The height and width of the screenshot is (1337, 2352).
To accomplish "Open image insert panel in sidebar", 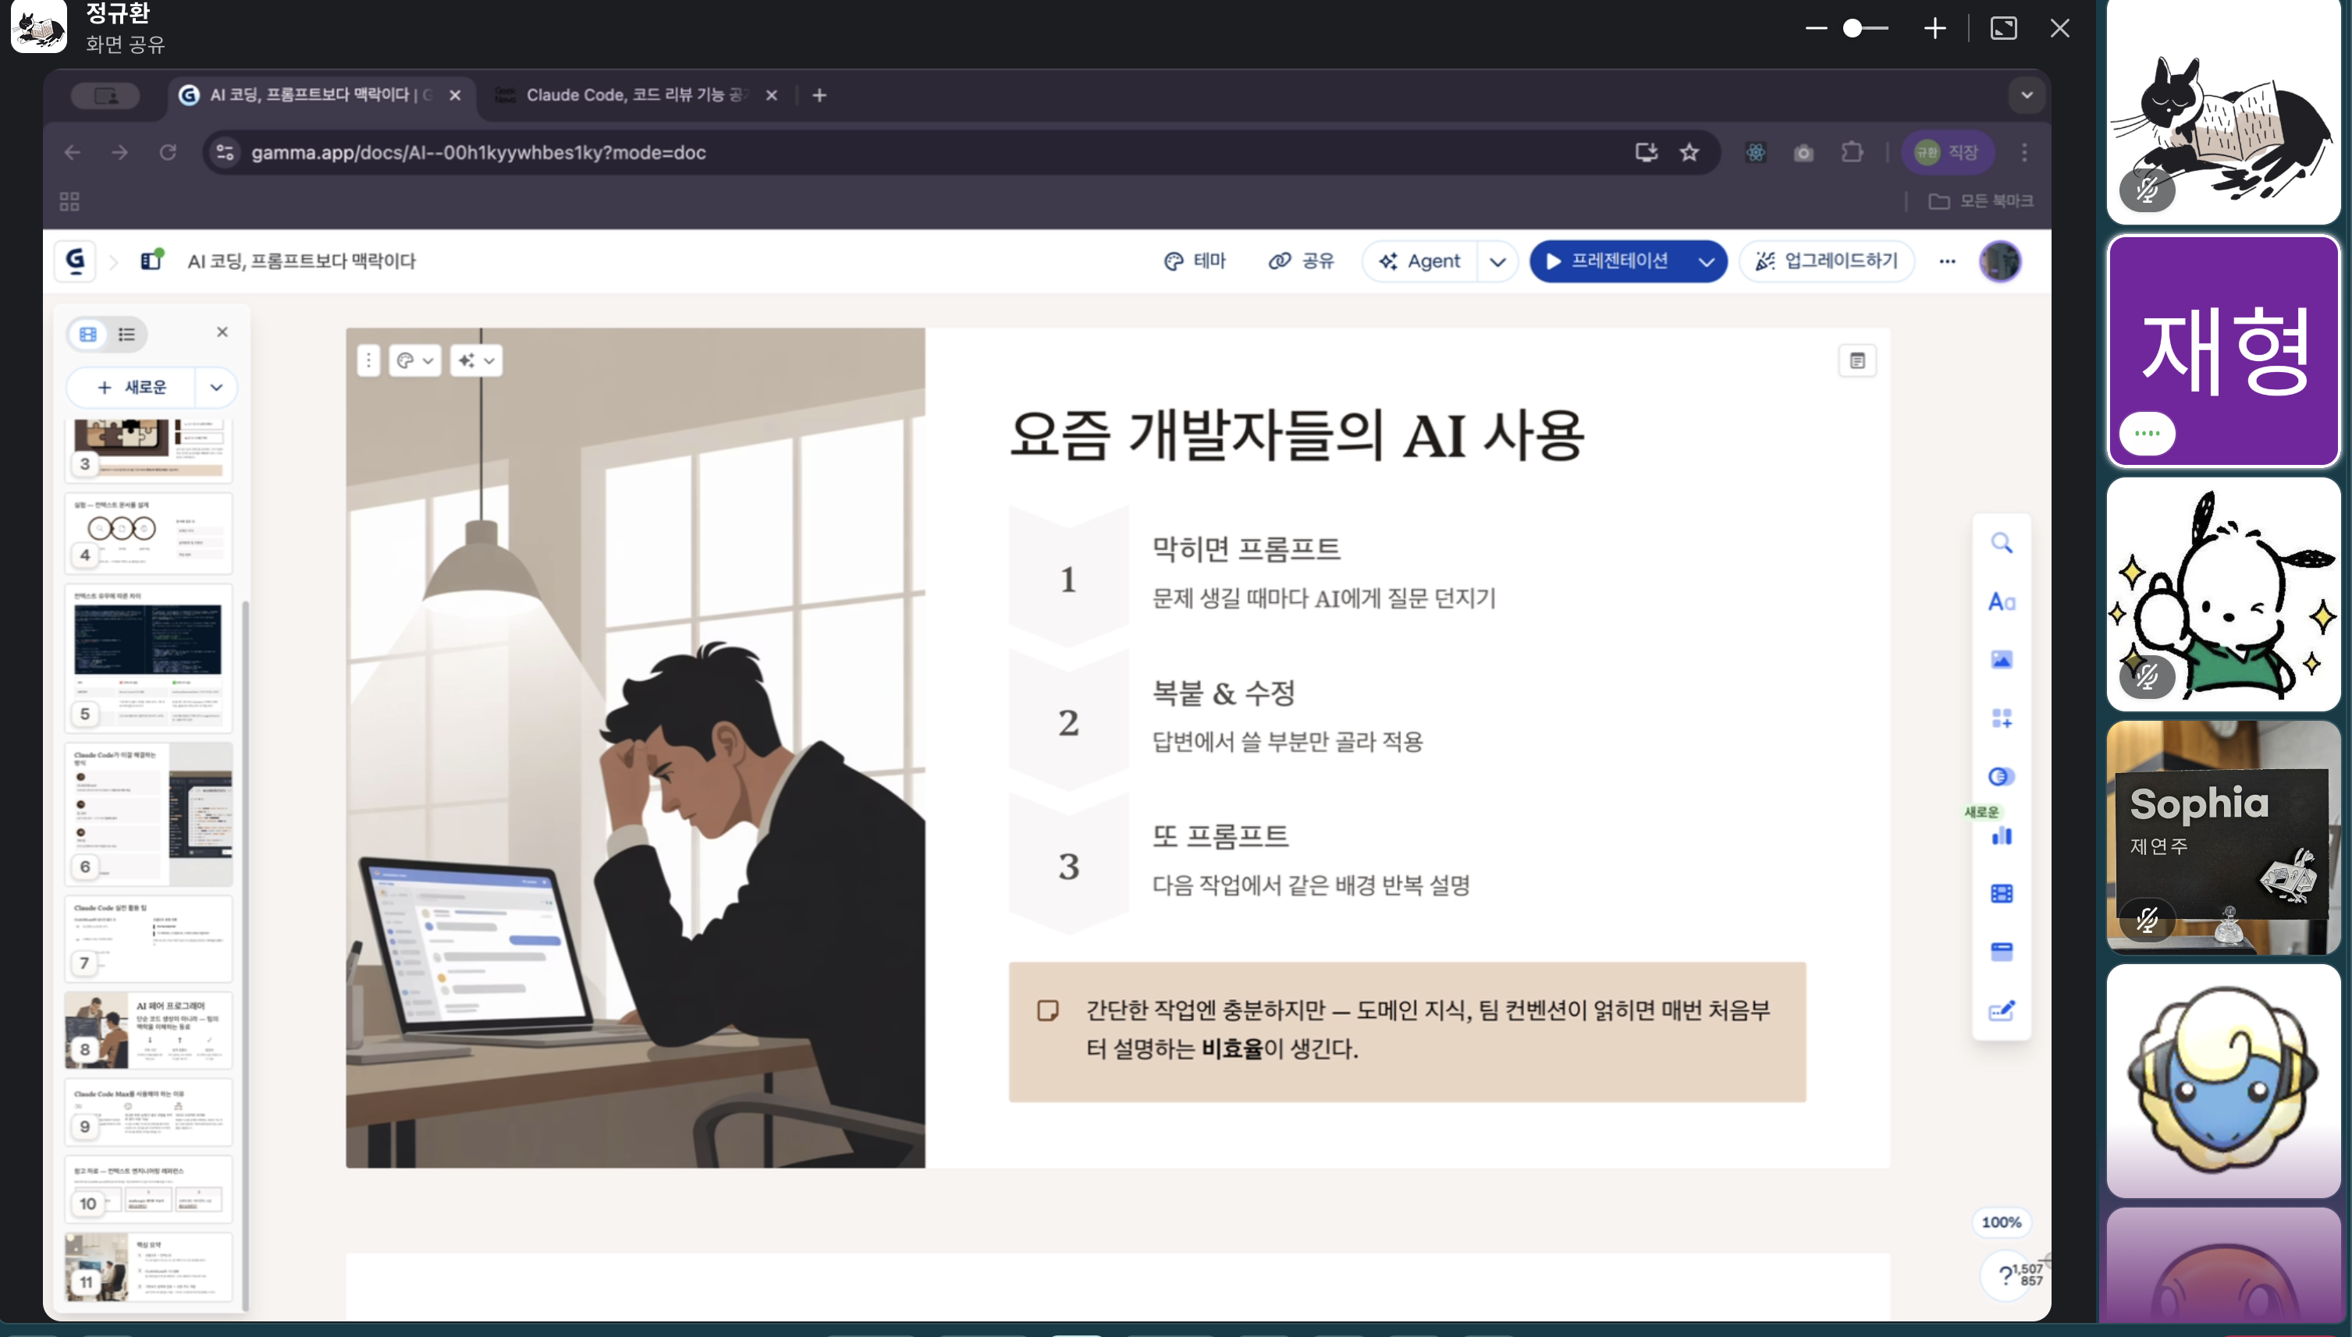I will click(x=2001, y=660).
